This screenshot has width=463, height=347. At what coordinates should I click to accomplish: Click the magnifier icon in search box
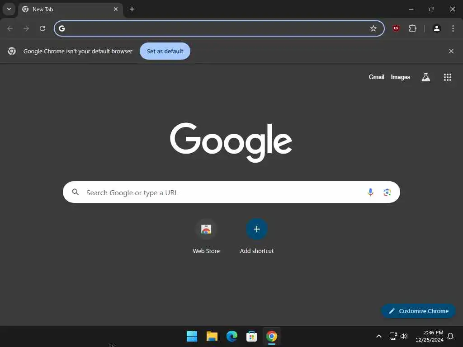(x=76, y=192)
